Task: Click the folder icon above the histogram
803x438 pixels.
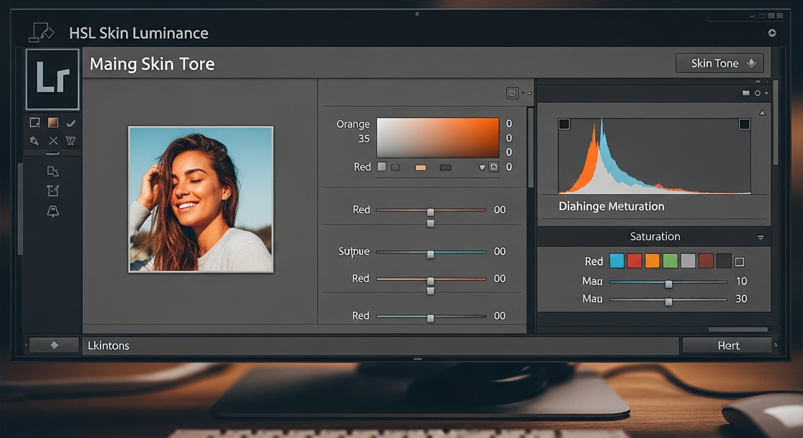Action: 746,93
